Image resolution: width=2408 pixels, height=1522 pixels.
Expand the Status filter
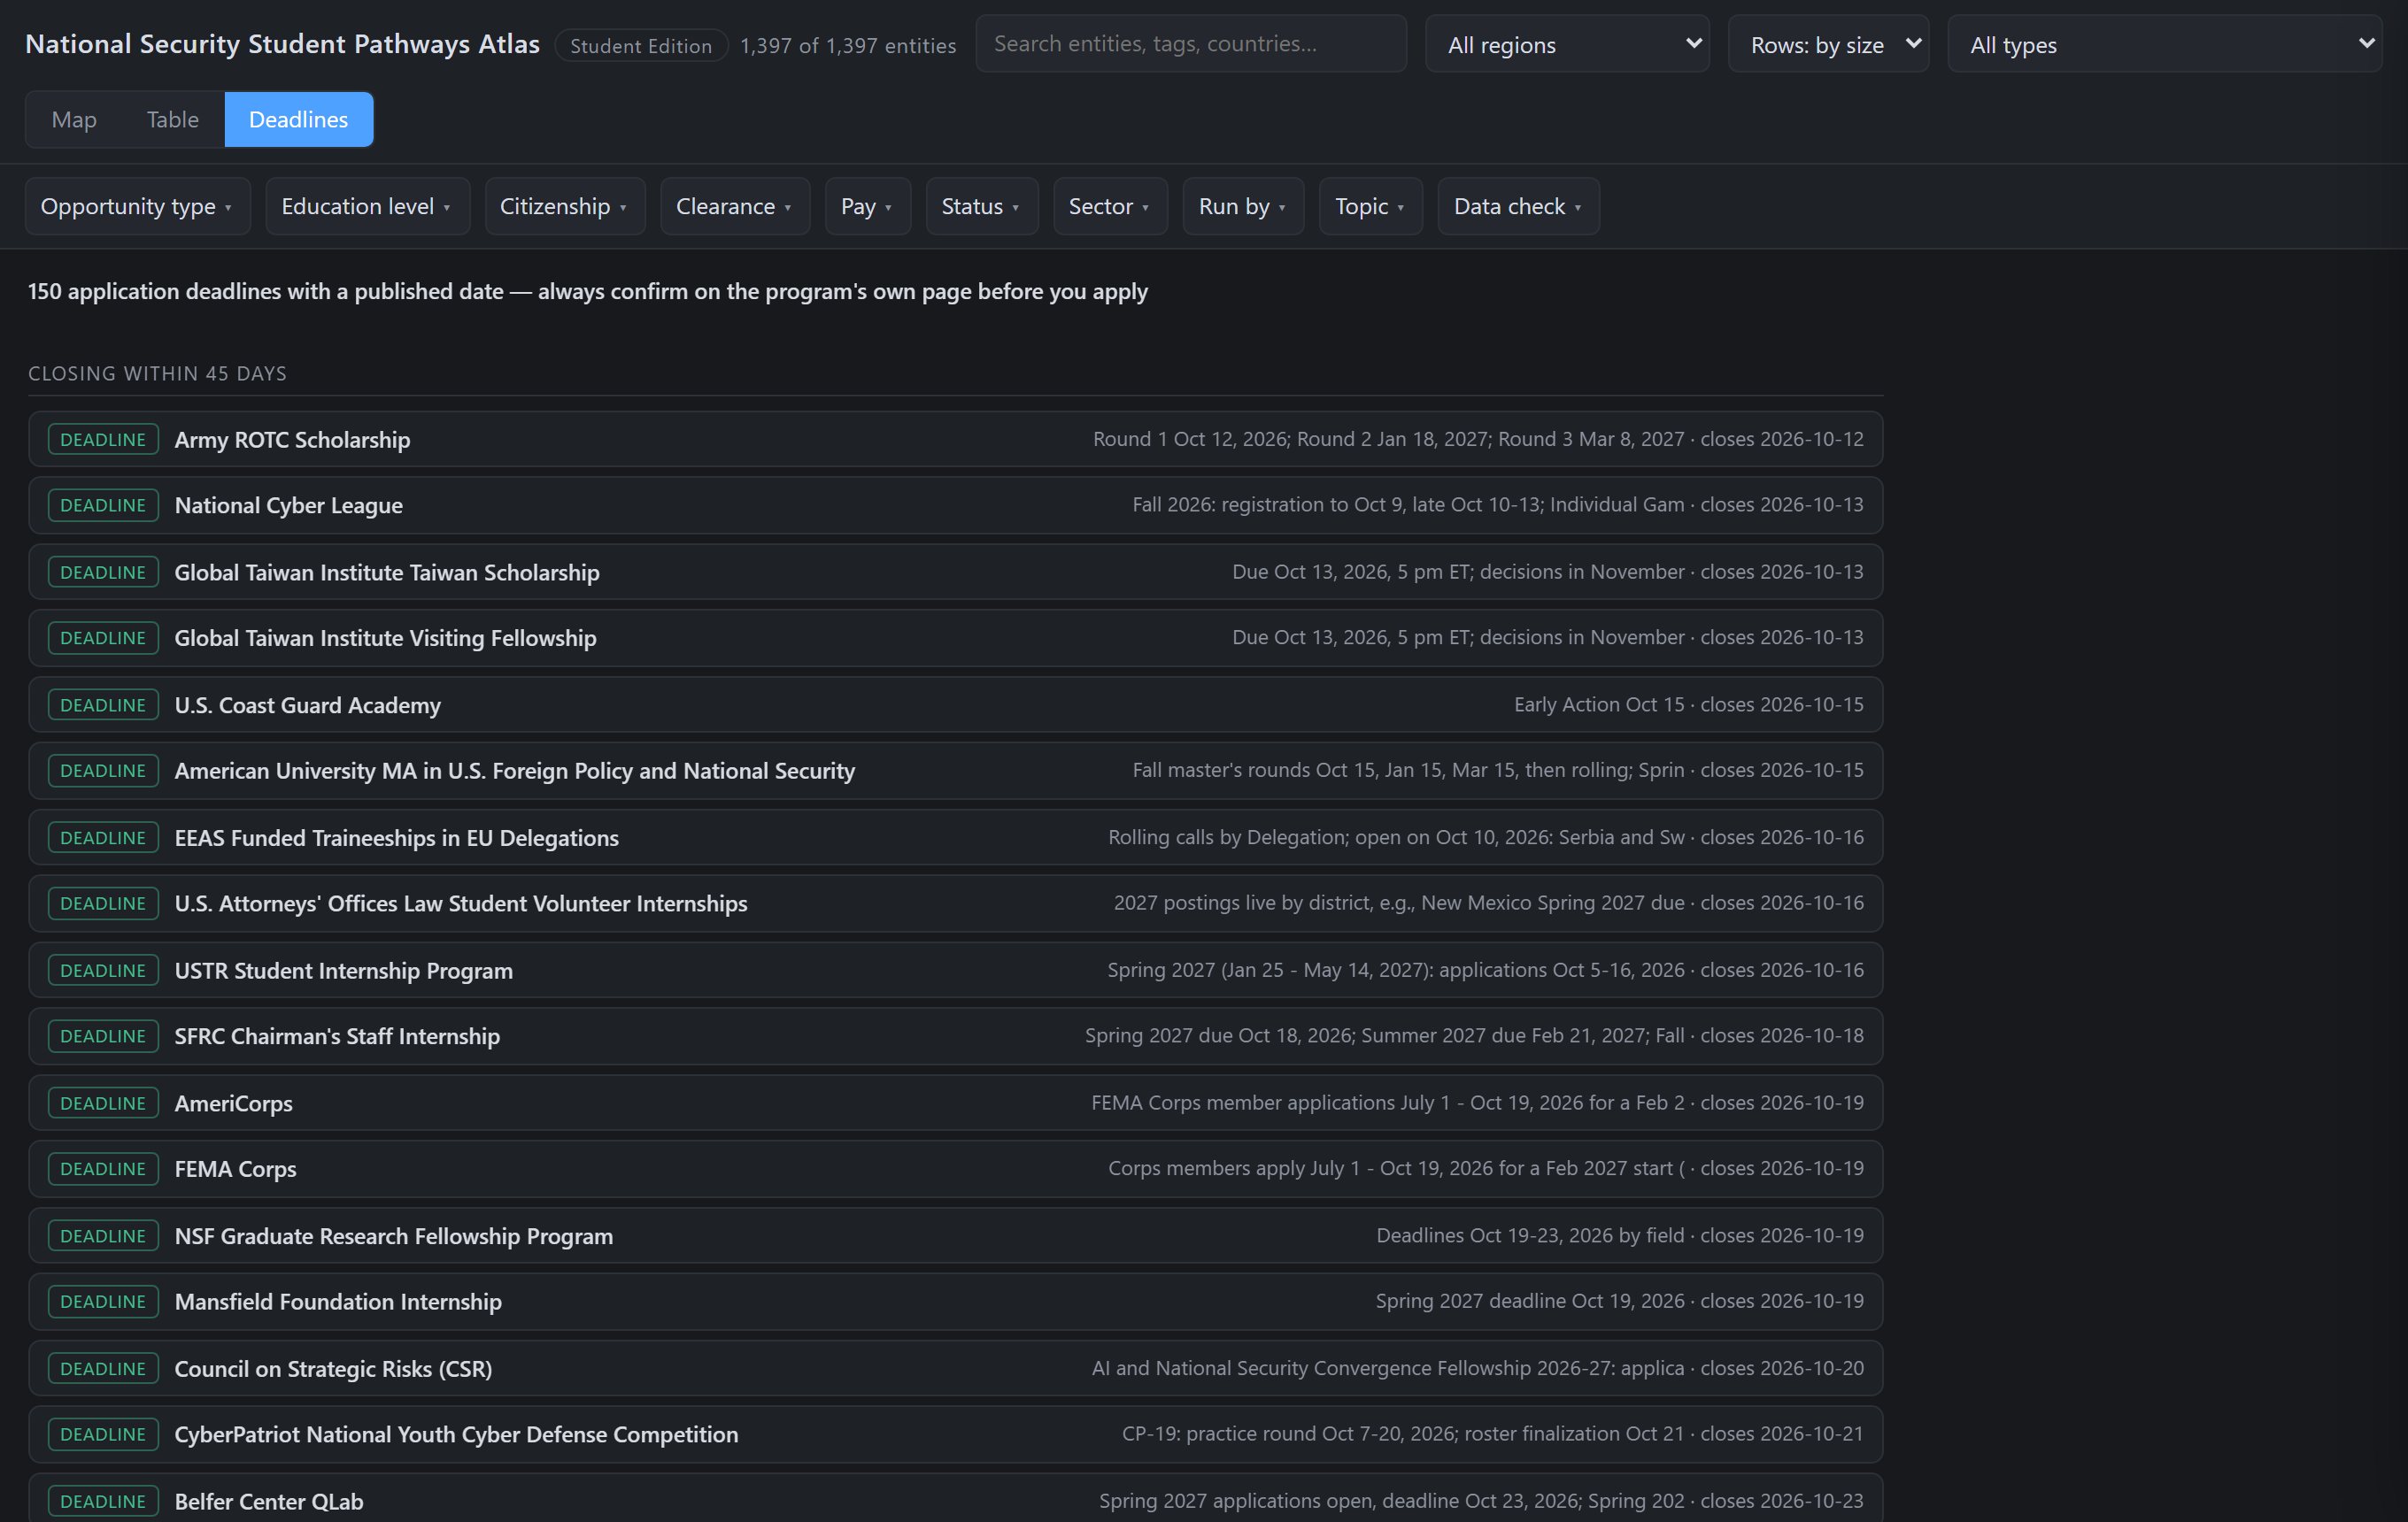coord(981,207)
